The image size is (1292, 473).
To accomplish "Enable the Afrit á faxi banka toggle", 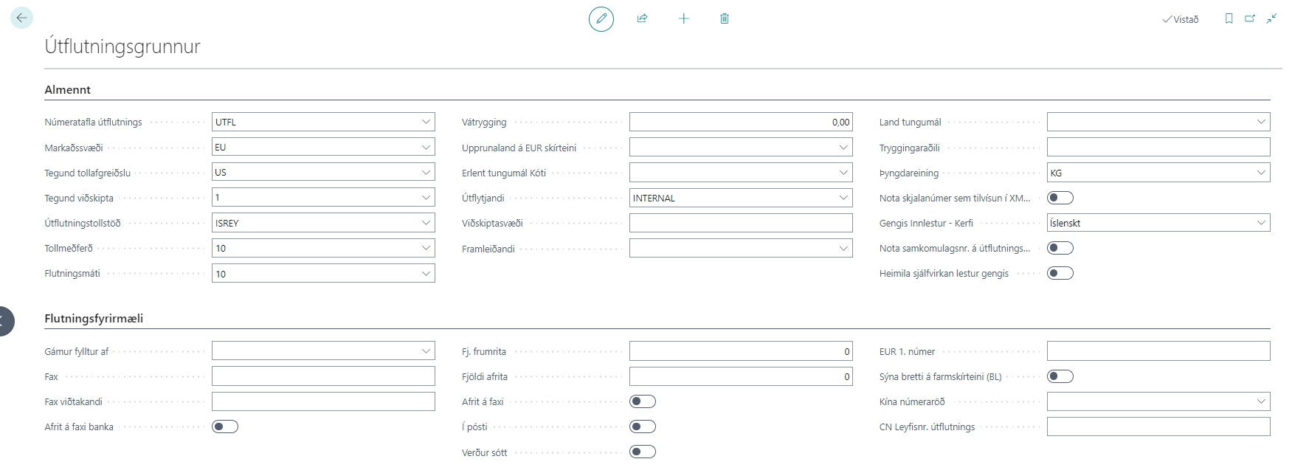I will (x=224, y=427).
